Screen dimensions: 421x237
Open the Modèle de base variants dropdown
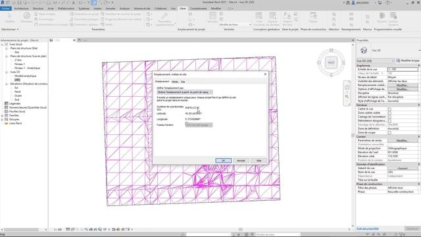235,24
